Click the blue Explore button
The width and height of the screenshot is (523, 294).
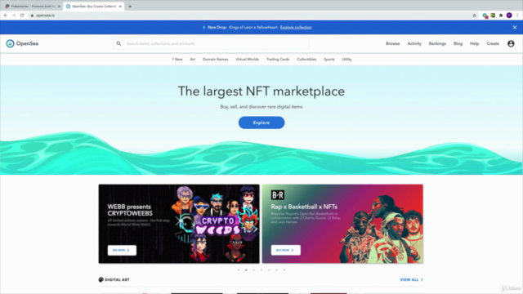pyautogui.click(x=261, y=122)
